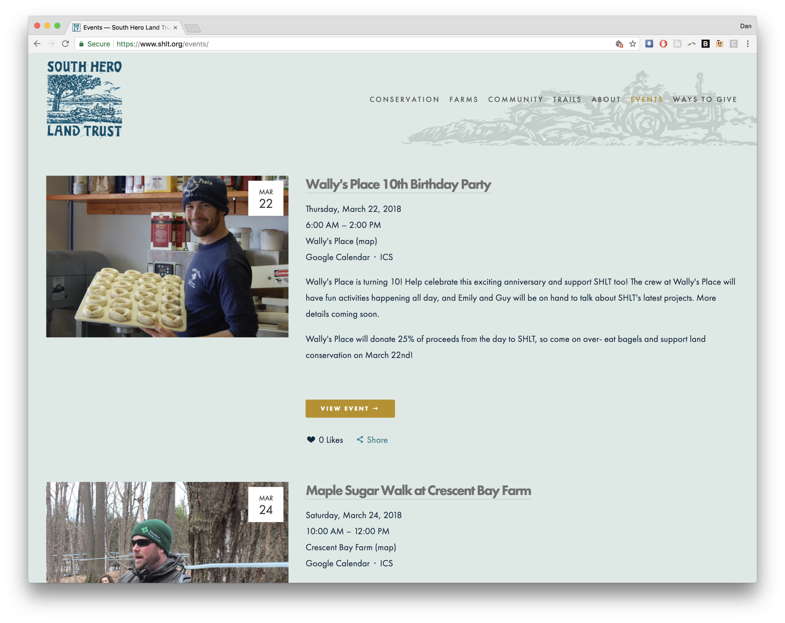Click the browser back arrow
The height and width of the screenshot is (623, 785).
pos(37,44)
